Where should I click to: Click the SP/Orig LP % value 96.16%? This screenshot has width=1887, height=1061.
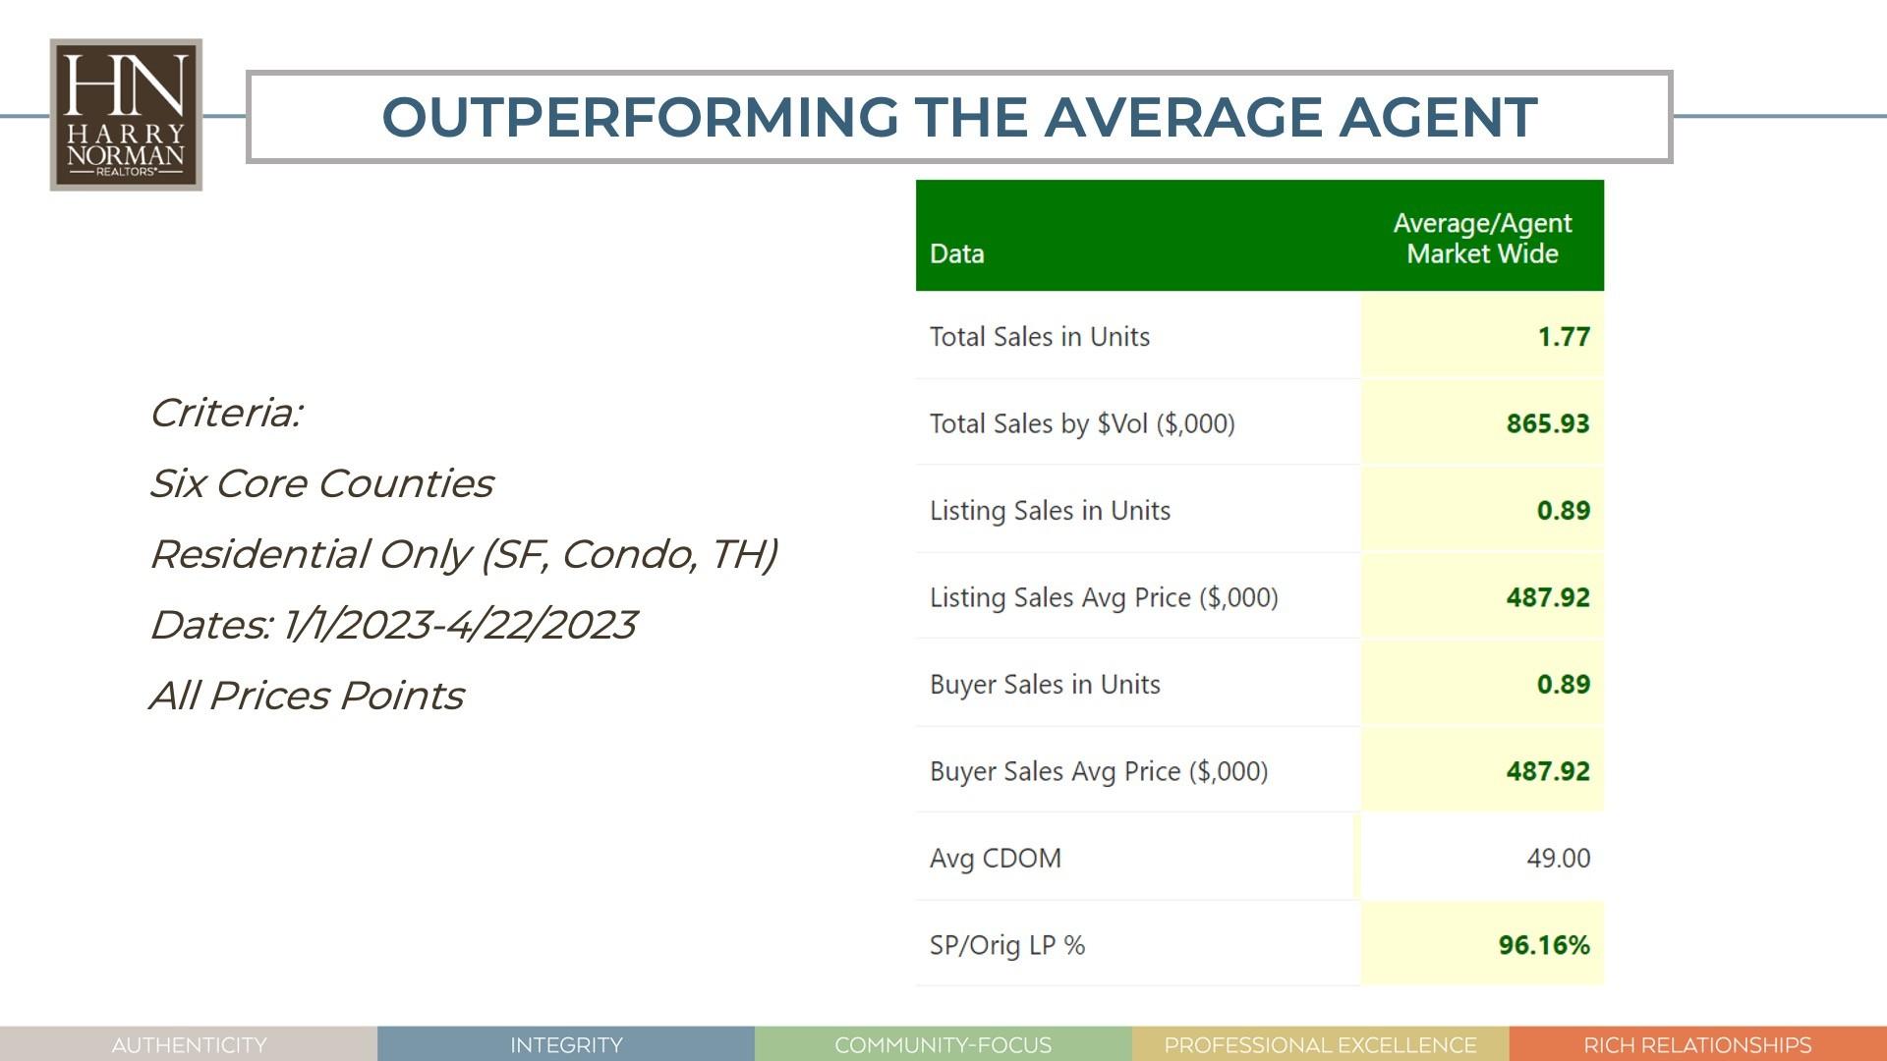[1543, 945]
